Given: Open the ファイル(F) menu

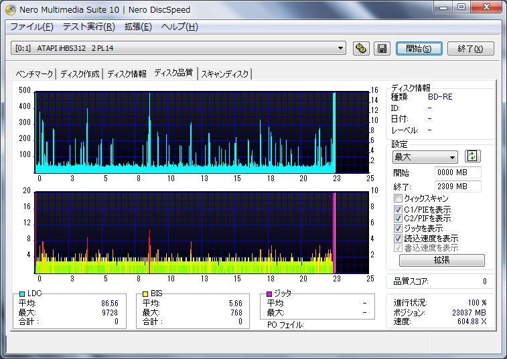Looking at the screenshot, I should click(31, 27).
